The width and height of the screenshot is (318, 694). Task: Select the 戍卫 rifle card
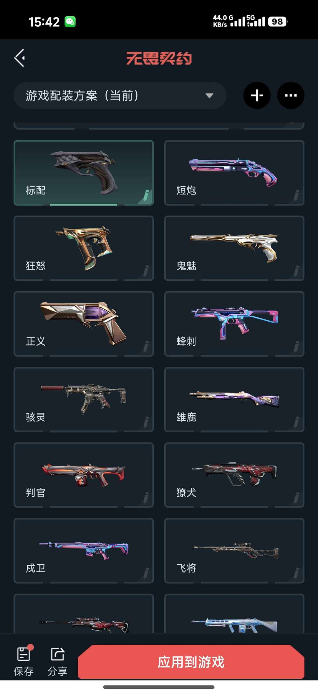click(84, 551)
